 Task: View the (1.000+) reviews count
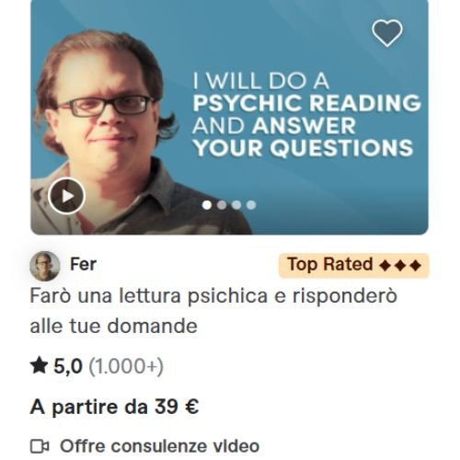[x=126, y=366]
